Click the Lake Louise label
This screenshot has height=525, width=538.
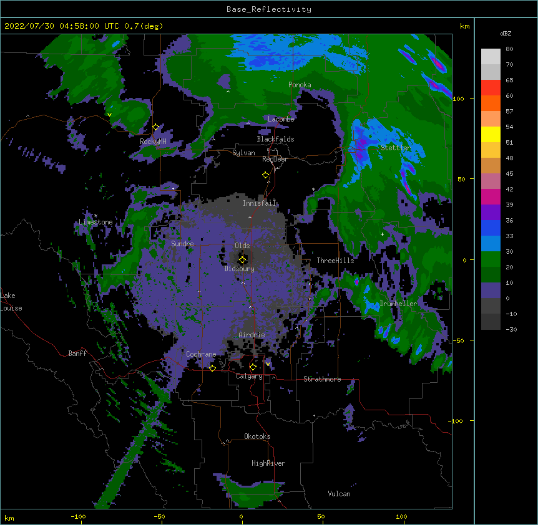(x=11, y=302)
